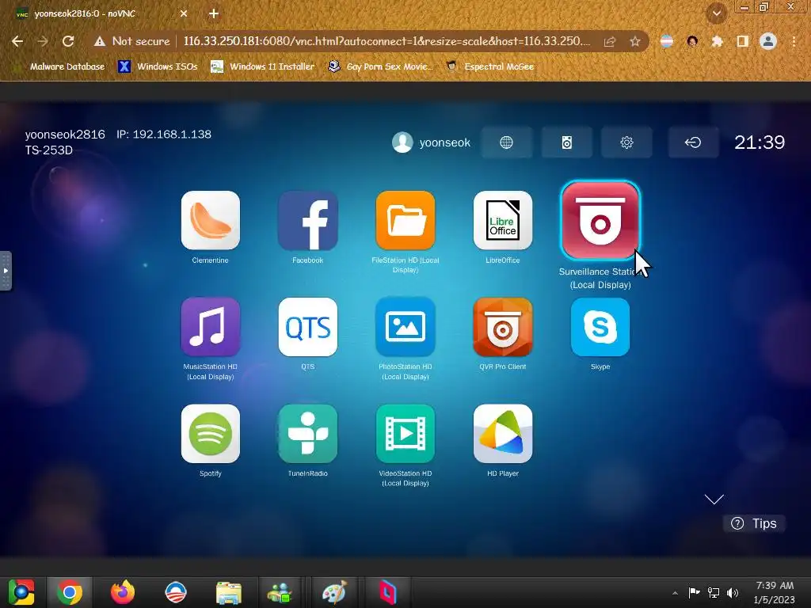Launch the Facebook app

click(308, 220)
